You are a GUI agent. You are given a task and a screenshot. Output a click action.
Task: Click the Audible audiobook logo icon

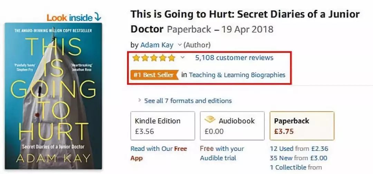[x=210, y=120]
